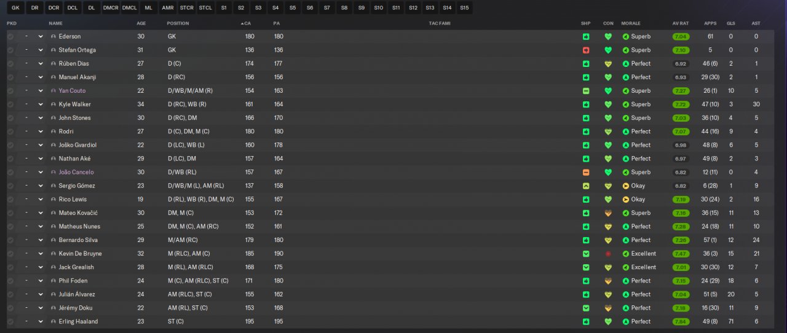Toggle picked status for Manuel Akanji
Image resolution: width=787 pixels, height=333 pixels.
pyautogui.click(x=10, y=77)
